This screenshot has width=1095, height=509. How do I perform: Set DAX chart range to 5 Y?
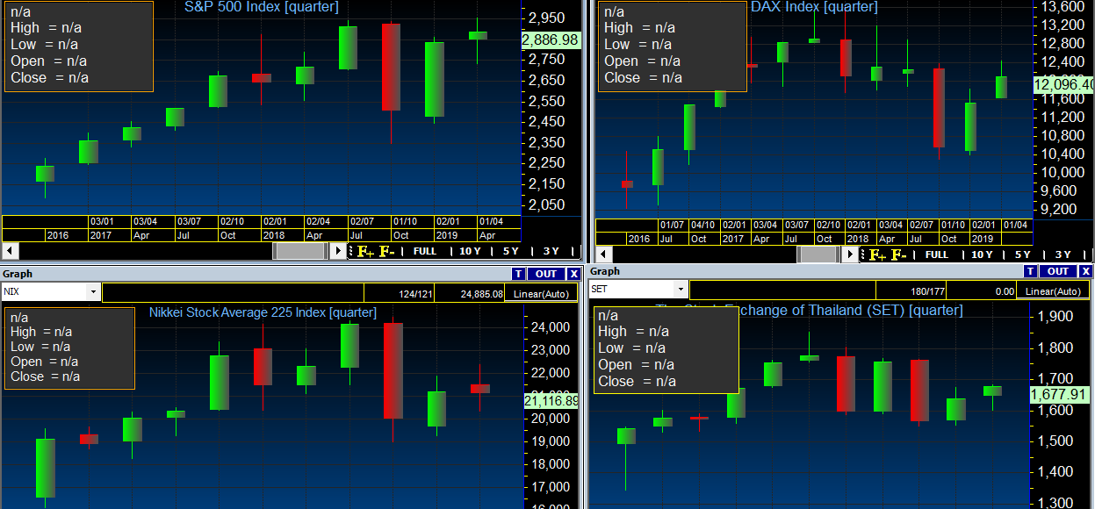(x=1022, y=254)
